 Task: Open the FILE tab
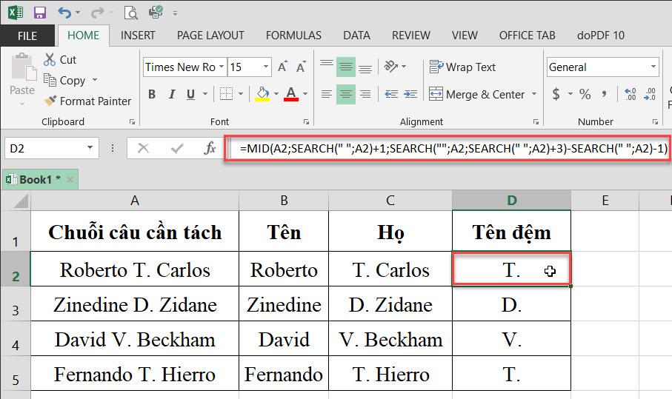tap(27, 36)
